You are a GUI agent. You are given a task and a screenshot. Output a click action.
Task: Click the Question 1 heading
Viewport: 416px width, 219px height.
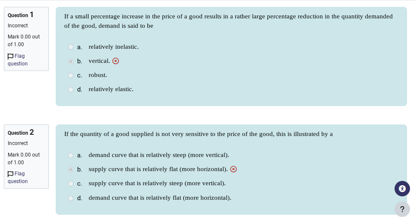[x=21, y=15]
